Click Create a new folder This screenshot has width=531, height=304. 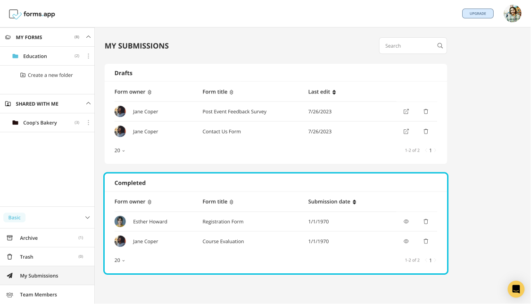tap(47, 75)
